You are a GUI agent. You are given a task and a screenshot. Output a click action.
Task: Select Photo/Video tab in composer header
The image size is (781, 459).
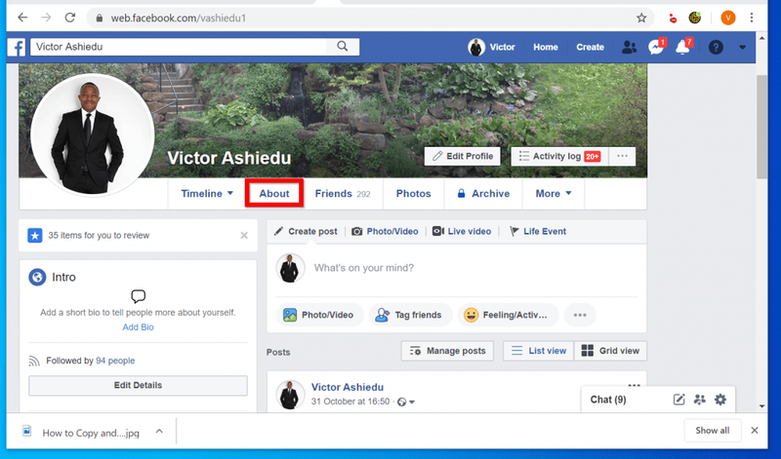[385, 231]
